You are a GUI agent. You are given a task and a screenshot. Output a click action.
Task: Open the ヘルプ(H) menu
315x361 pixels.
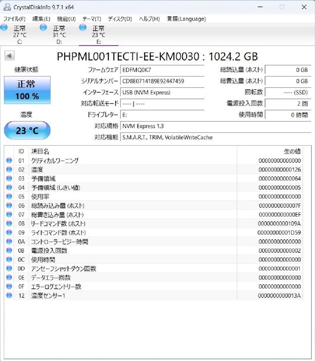pyautogui.click(x=149, y=19)
